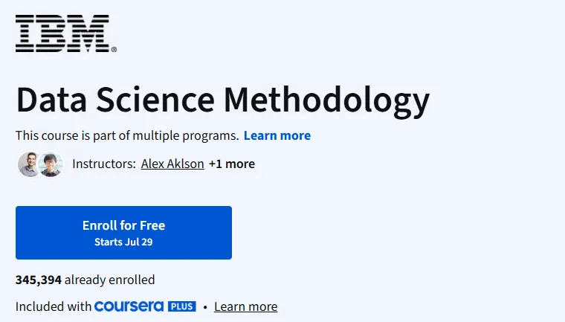Click the IBM logo
Viewport: 565px width, 322px height.
coord(65,33)
